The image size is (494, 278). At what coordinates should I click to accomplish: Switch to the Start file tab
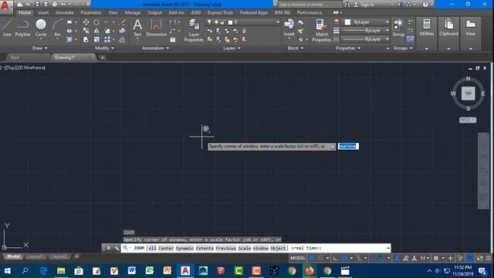[x=15, y=57]
